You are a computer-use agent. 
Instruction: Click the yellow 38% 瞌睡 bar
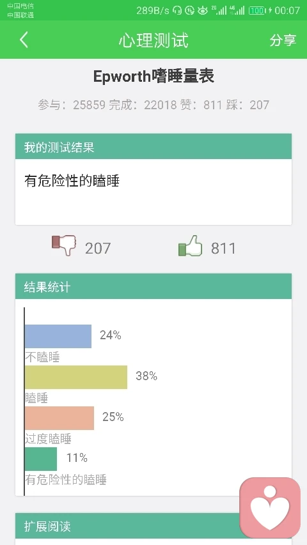click(x=76, y=377)
